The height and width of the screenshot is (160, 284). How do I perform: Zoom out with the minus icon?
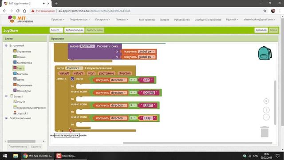pyautogui.click(x=266, y=117)
